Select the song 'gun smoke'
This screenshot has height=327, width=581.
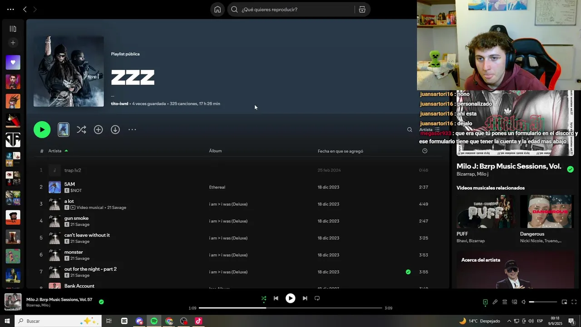pos(76,218)
